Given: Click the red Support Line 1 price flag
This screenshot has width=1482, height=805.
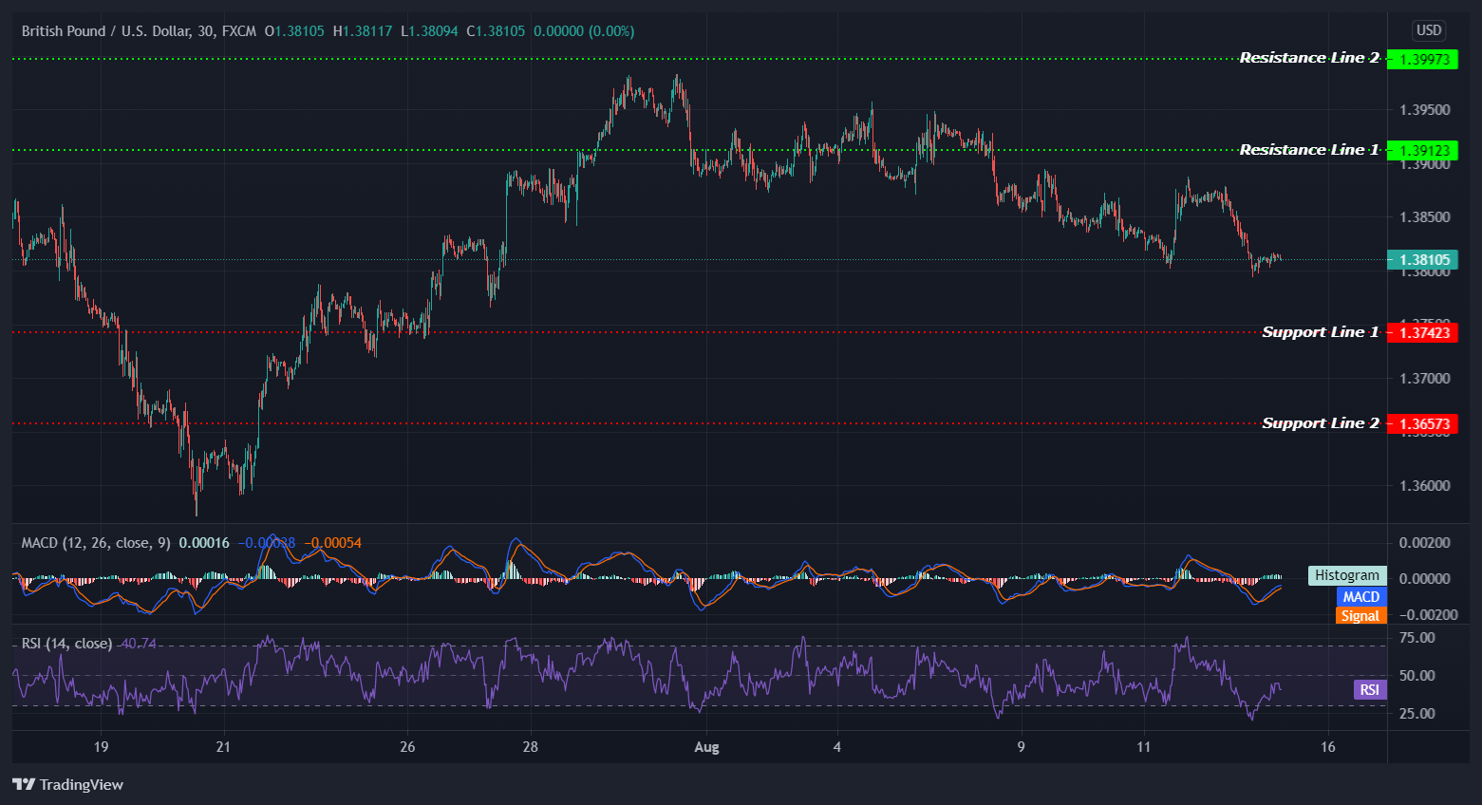Looking at the screenshot, I should click(x=1424, y=332).
